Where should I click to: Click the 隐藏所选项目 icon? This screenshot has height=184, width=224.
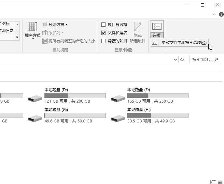click(138, 26)
